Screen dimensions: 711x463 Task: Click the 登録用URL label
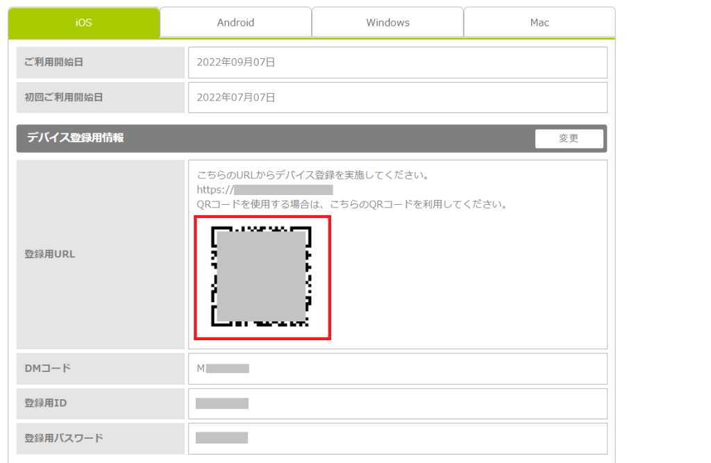click(x=50, y=254)
